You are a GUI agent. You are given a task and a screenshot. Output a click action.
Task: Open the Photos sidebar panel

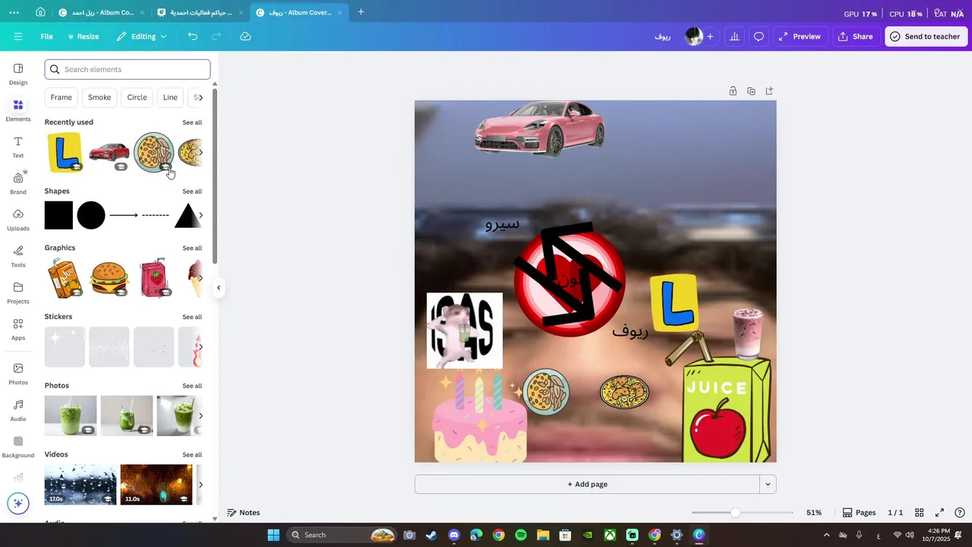pyautogui.click(x=18, y=374)
